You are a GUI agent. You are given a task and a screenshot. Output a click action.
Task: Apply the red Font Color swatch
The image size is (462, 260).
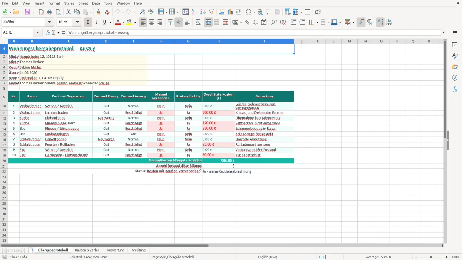click(x=118, y=22)
